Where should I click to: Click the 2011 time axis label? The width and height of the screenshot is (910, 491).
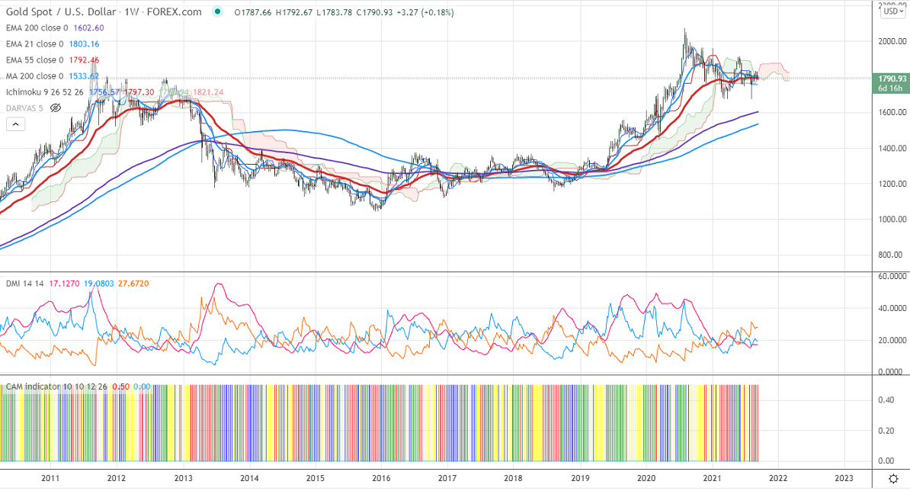tap(50, 478)
